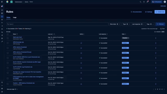Open actions menu for Average cpu usage rule
Viewport: 167px width, 94px height.
point(156,73)
